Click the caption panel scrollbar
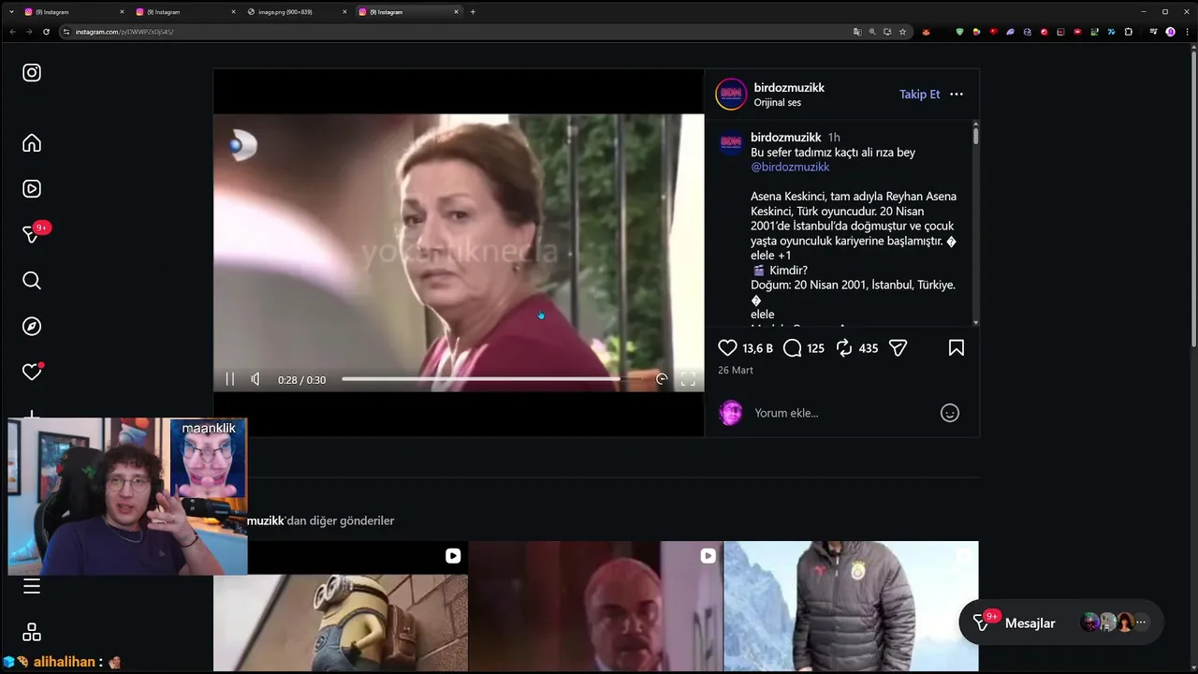This screenshot has width=1198, height=674. 975,136
